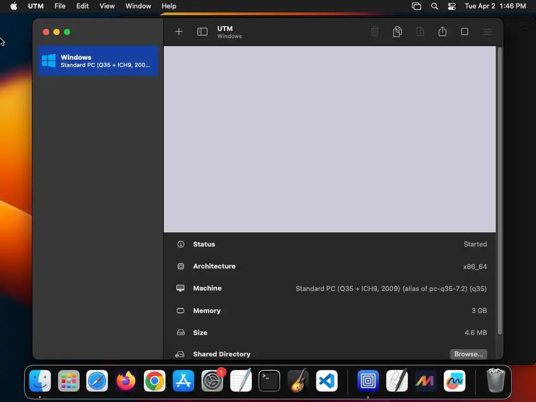Open the Apple menu
Image resolution: width=536 pixels, height=402 pixels.
click(x=14, y=6)
